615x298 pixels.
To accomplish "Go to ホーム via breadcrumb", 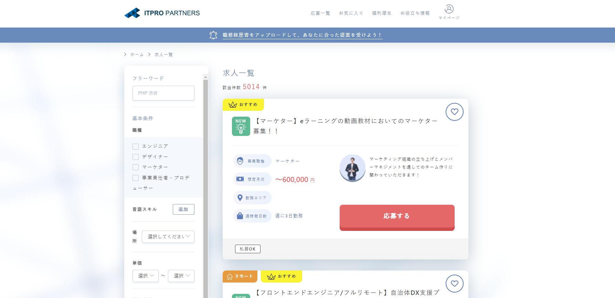I will point(137,54).
